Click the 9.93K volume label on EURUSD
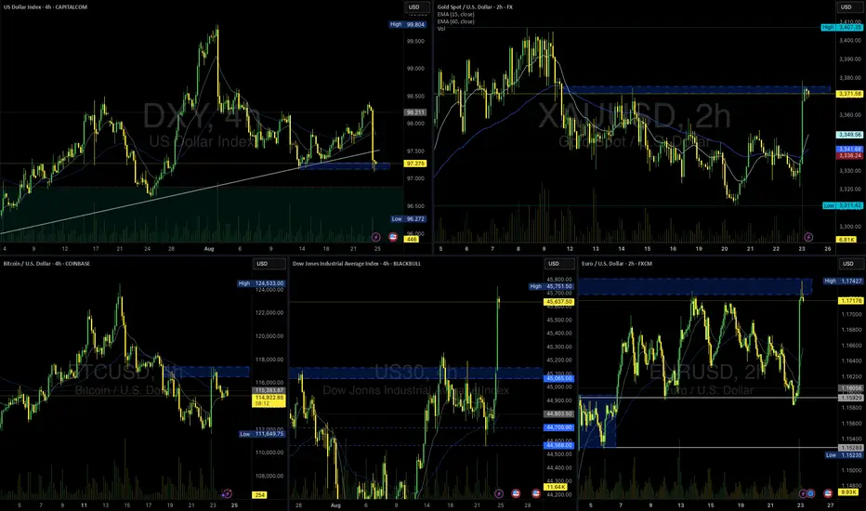The height and width of the screenshot is (511, 866). point(847,491)
